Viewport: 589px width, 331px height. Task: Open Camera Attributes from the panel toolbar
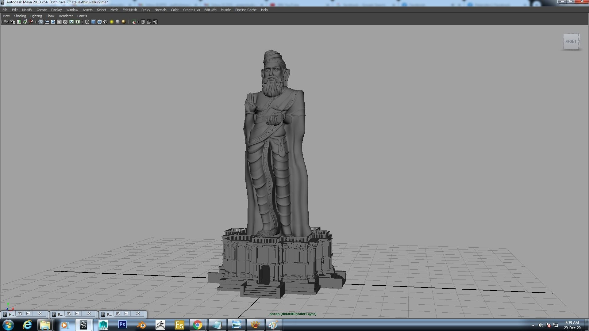click(13, 22)
